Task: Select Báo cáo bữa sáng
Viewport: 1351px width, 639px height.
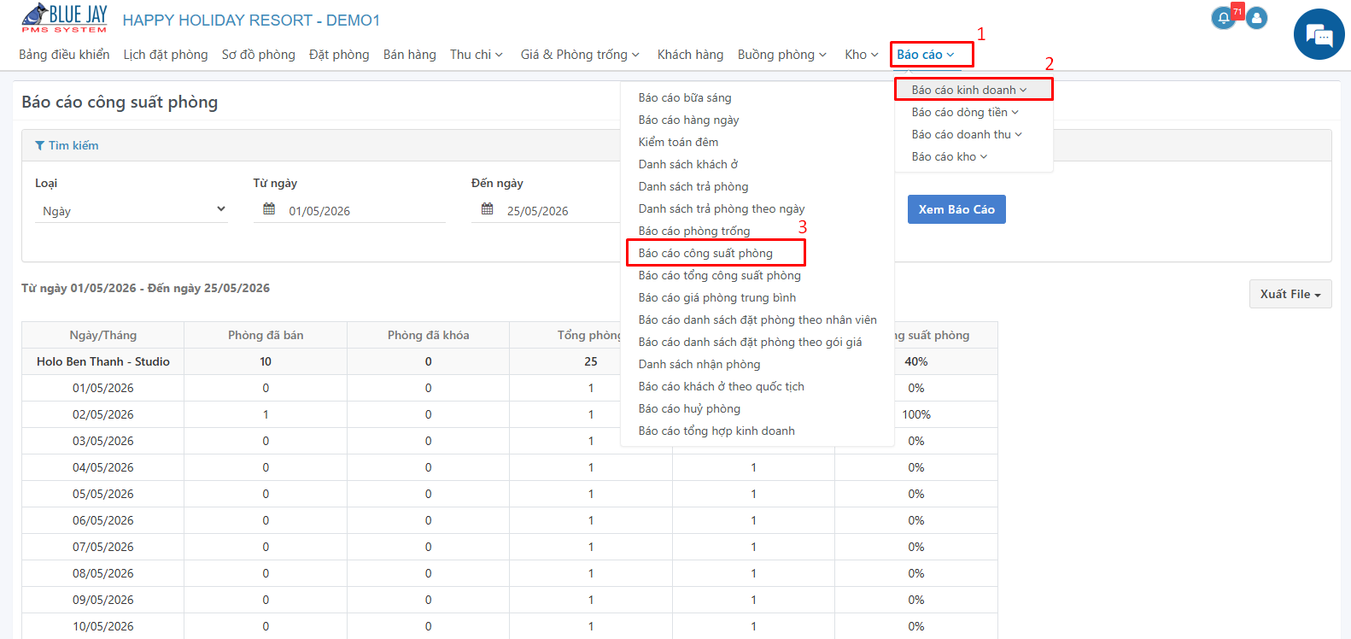Action: (685, 97)
